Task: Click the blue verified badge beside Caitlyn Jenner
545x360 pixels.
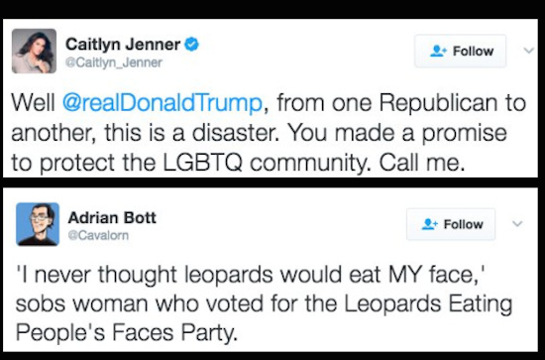Action: tap(191, 45)
